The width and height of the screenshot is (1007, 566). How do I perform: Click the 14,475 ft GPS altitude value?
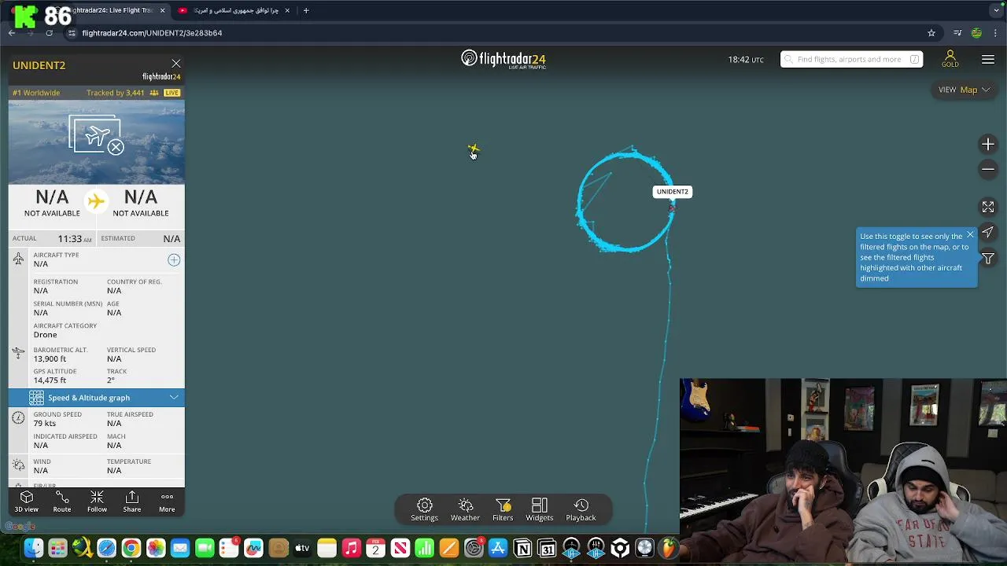[50, 380]
